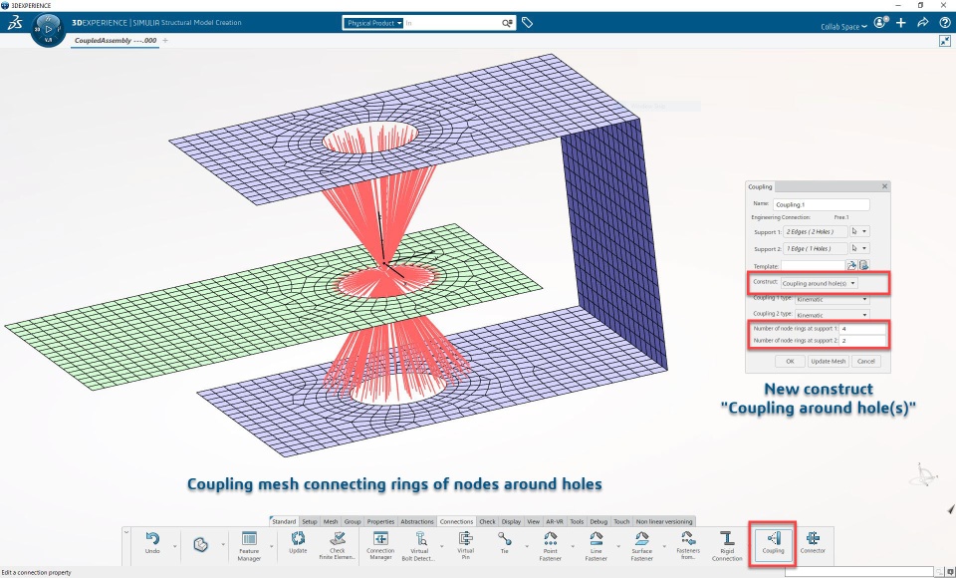The image size is (956, 578).
Task: Click the tag icon next to search
Action: click(x=528, y=23)
